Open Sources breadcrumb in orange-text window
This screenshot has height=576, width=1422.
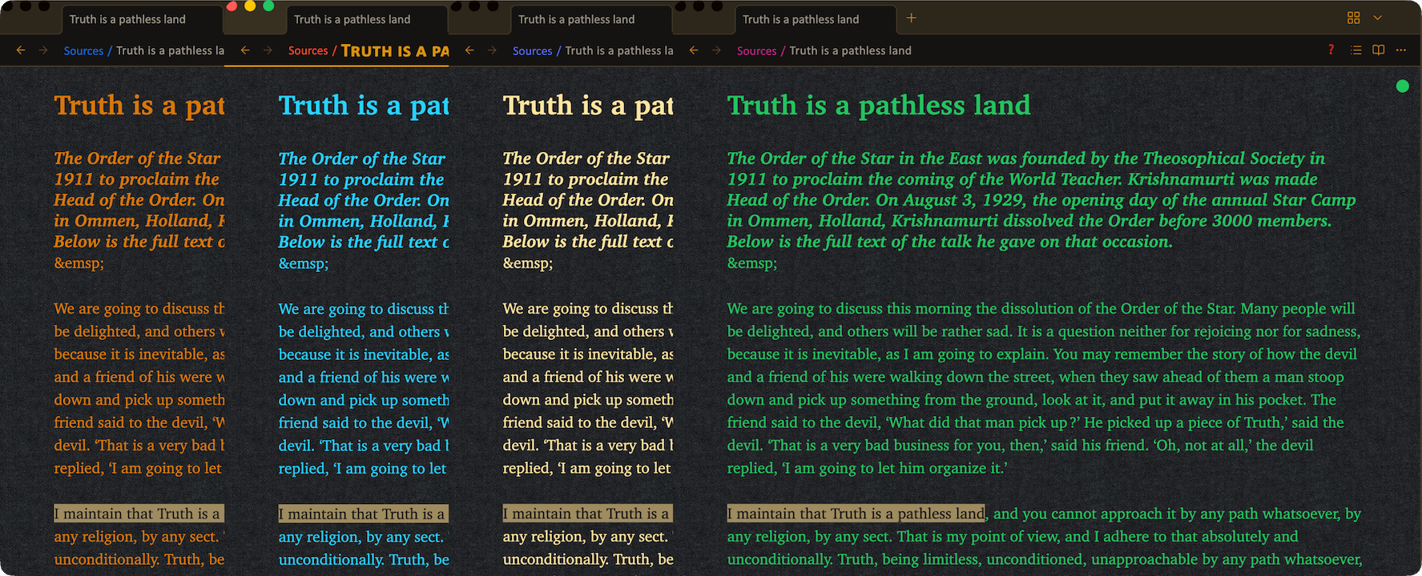point(83,50)
